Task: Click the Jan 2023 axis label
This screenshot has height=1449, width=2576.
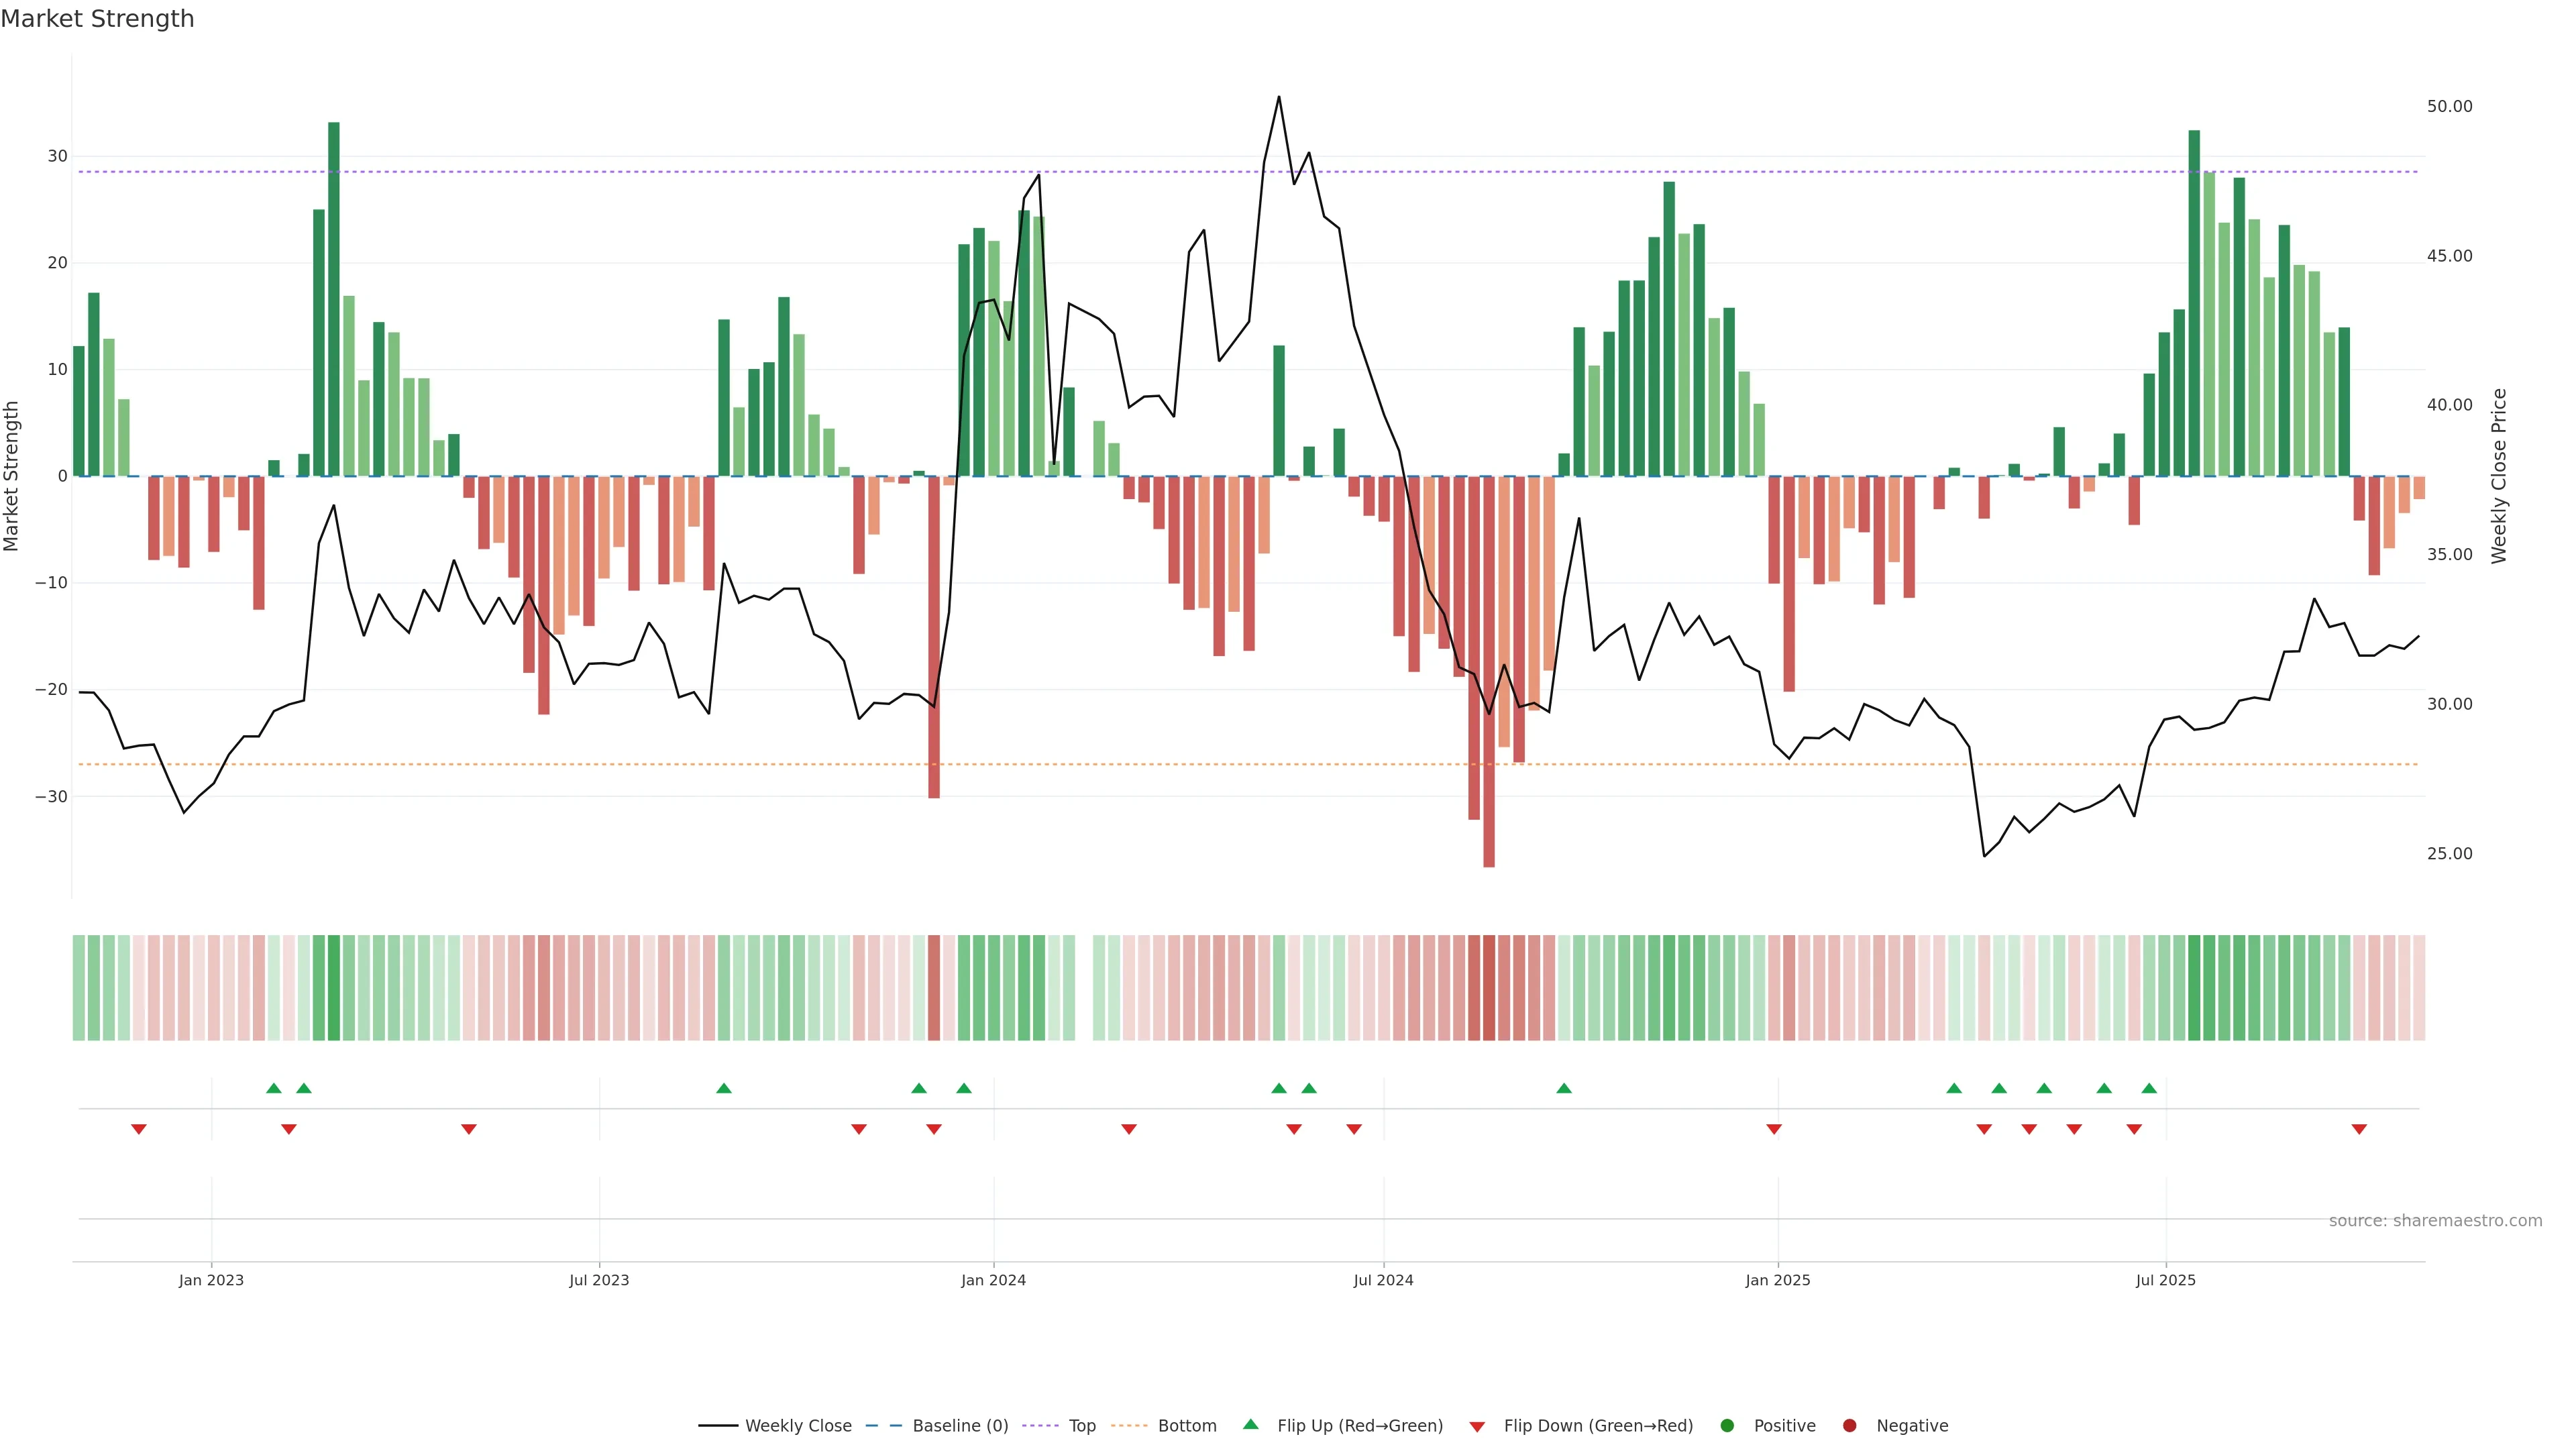Action: [211, 1280]
